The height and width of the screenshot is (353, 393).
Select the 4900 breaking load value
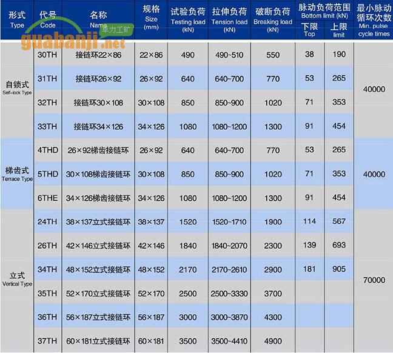pyautogui.click(x=273, y=341)
